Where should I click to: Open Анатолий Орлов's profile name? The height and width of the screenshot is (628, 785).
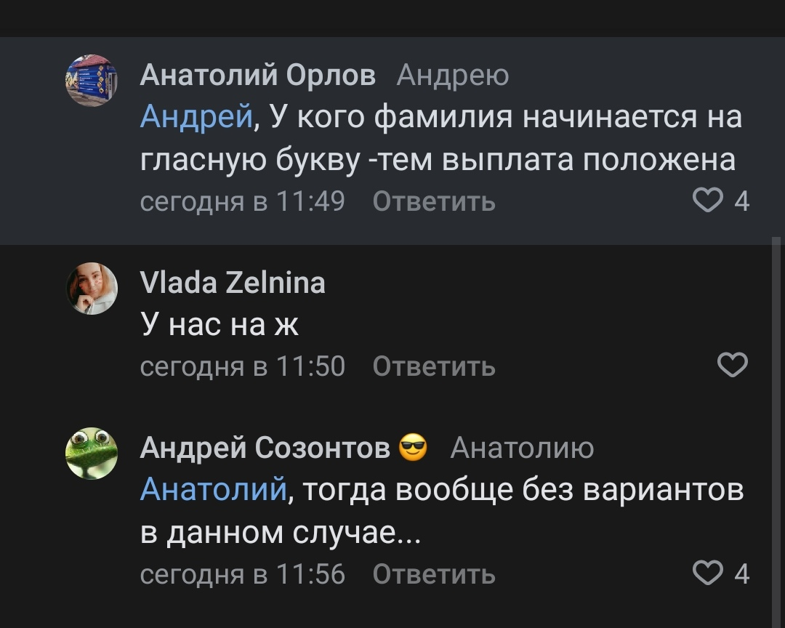[258, 75]
